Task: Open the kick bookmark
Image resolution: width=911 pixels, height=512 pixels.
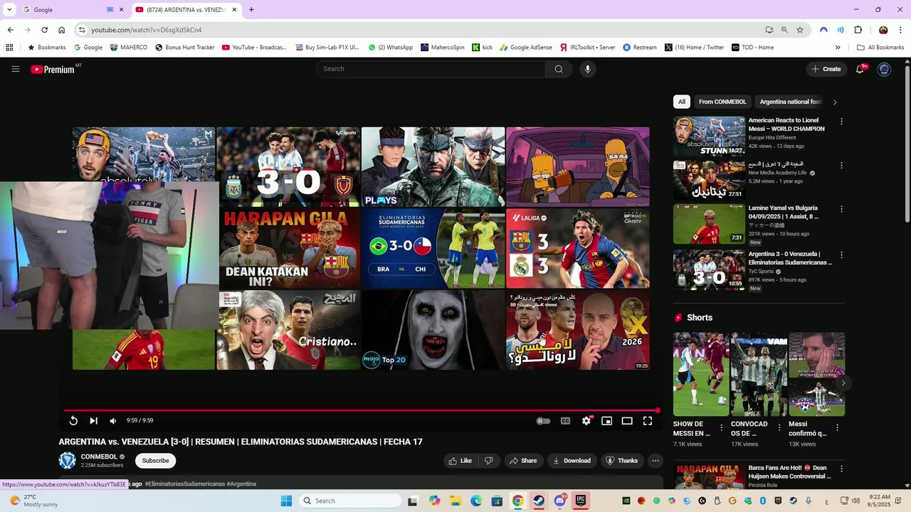Action: pos(482,48)
